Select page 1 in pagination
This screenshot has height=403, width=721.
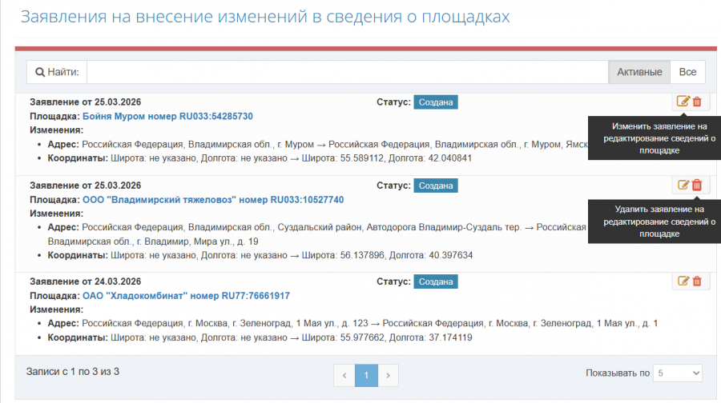366,374
